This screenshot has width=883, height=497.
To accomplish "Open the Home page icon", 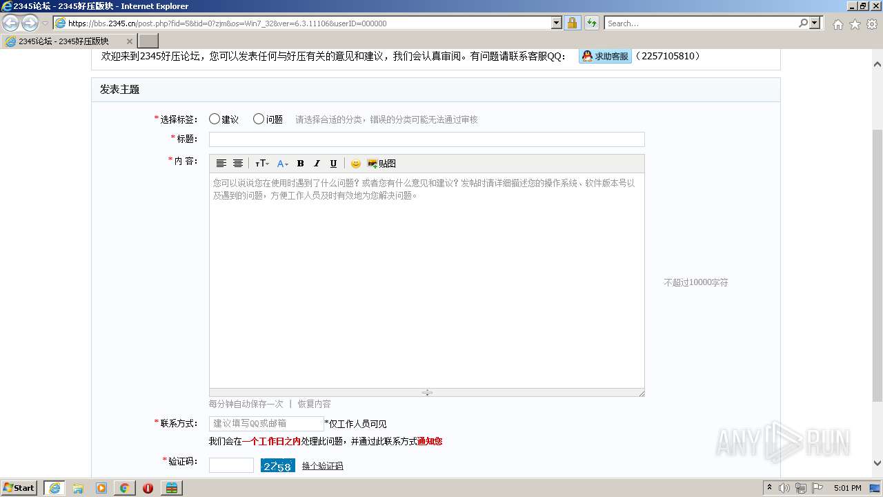I will point(837,24).
